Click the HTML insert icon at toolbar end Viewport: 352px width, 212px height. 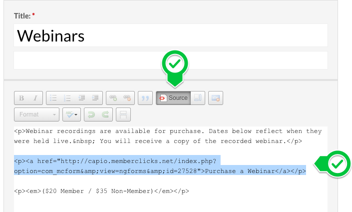tap(216, 98)
